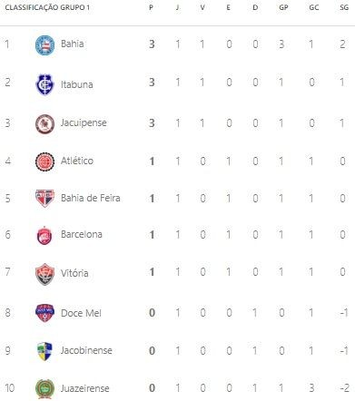Open the Bahia team name link

(73, 44)
